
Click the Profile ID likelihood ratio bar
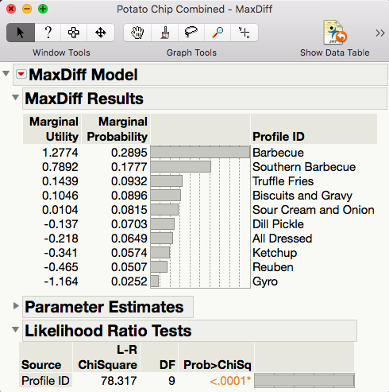(x=304, y=381)
